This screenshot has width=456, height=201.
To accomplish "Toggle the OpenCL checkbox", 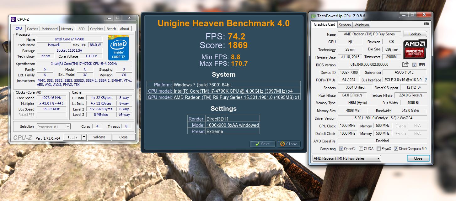I will point(341,149).
